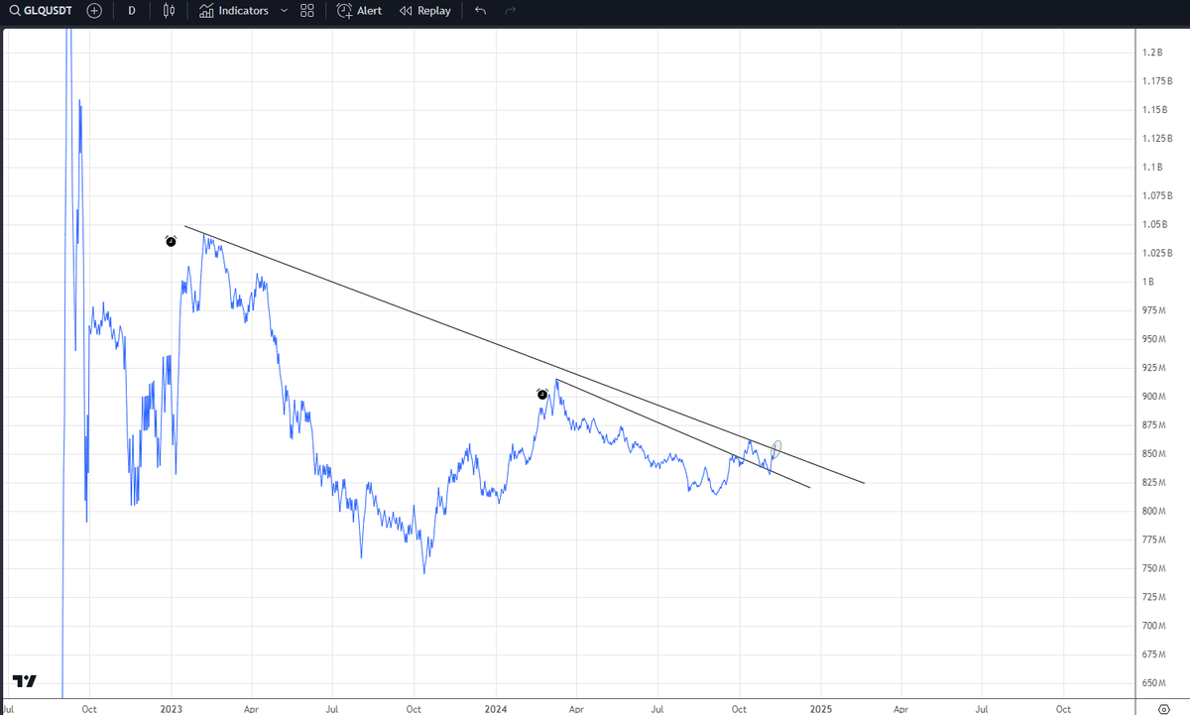1190x715 pixels.
Task: Click the 1.05B price scale label
Action: point(1154,224)
